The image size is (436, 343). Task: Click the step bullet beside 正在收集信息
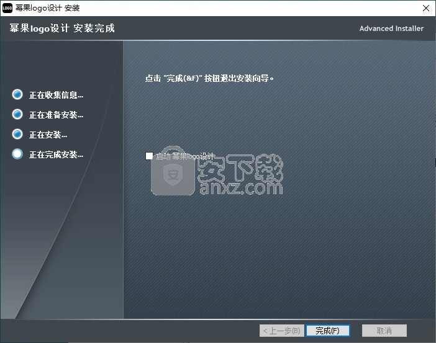[17, 94]
